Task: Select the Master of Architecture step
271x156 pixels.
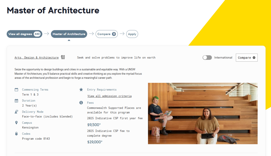Action: tap(69, 34)
